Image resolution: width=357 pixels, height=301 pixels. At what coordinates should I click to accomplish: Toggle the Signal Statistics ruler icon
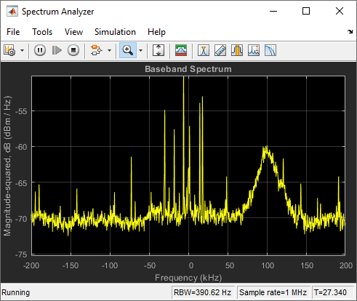coord(220,51)
